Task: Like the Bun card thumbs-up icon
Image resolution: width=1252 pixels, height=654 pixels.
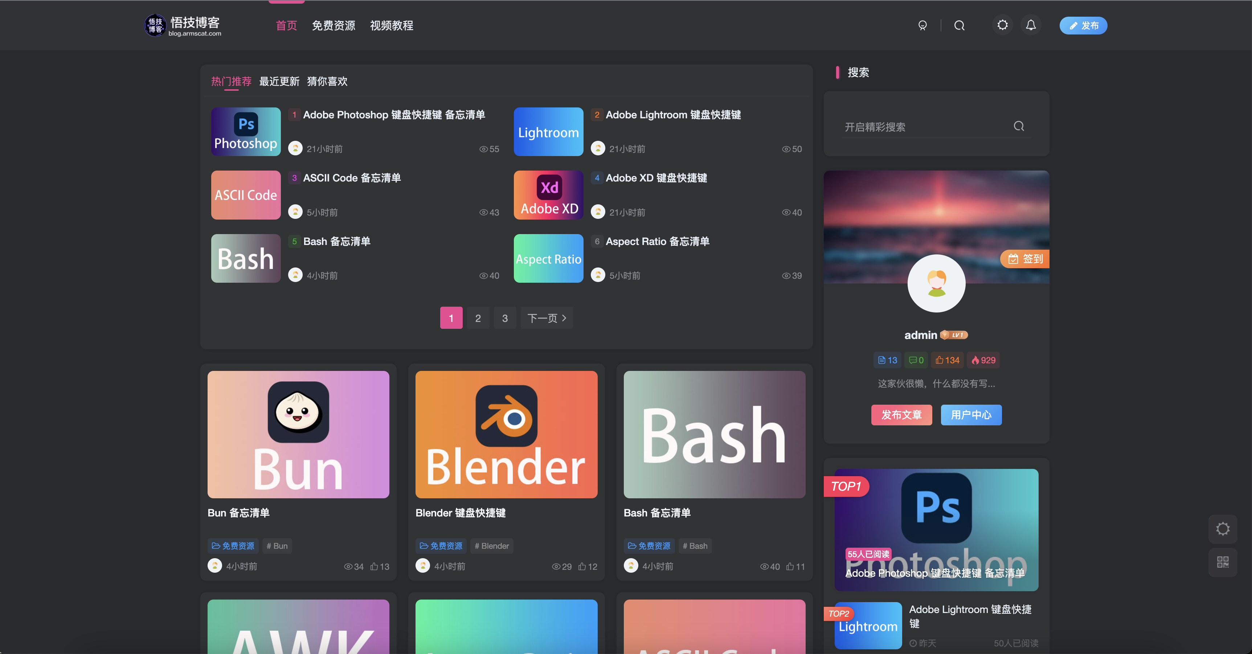Action: [x=374, y=567]
